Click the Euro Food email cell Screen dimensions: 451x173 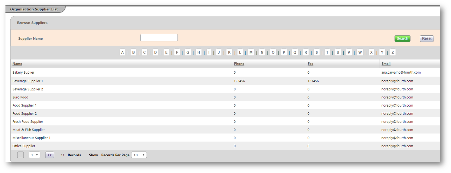pos(397,97)
